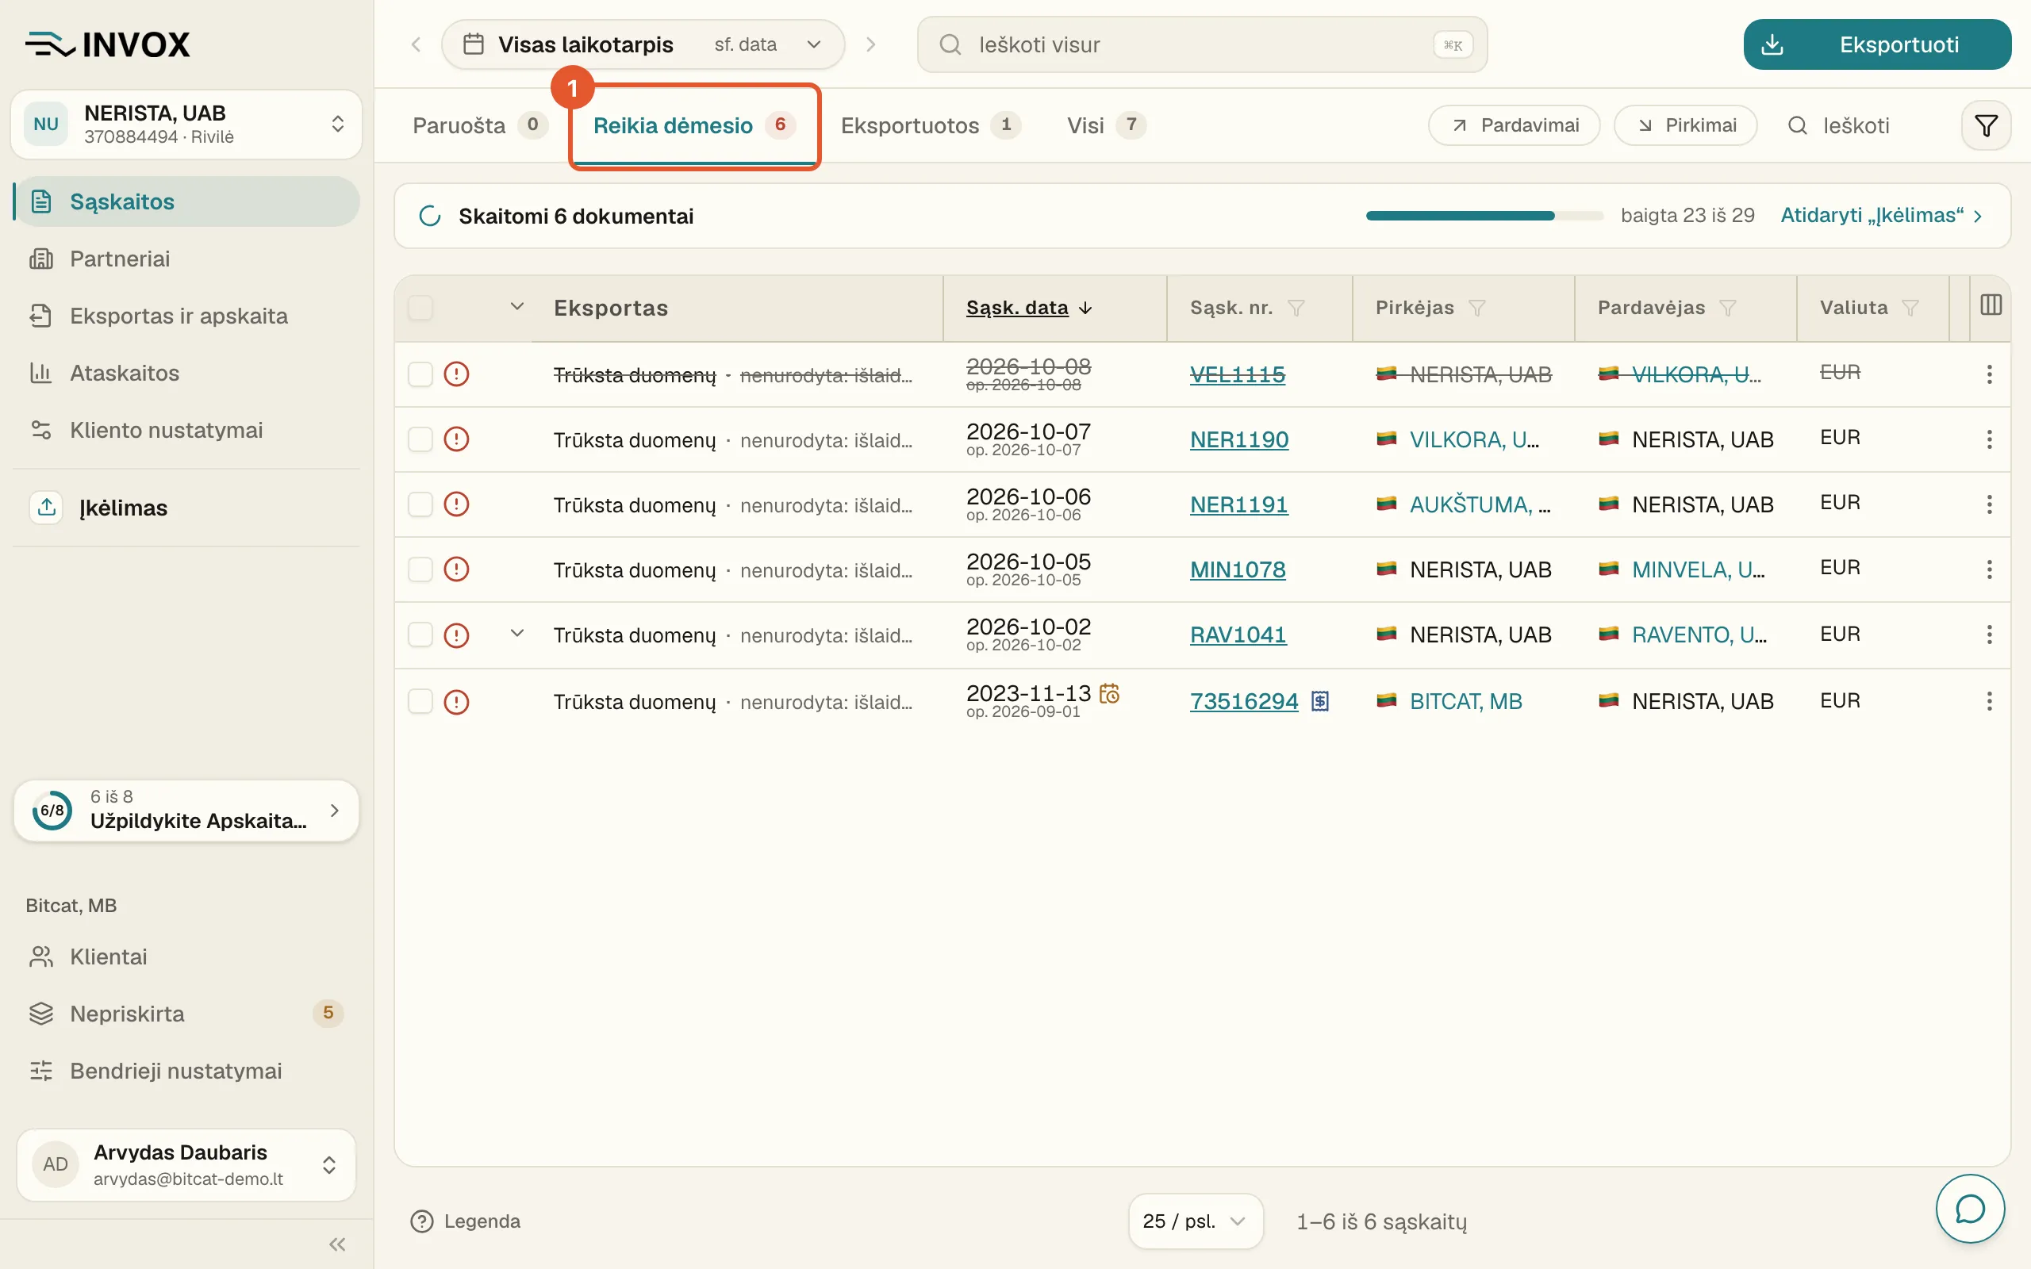Open the three-dot menu for 73516294 row

coord(1989,701)
